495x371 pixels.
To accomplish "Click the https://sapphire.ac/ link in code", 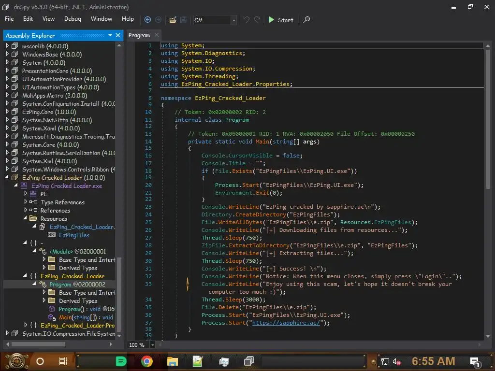I will point(286,323).
